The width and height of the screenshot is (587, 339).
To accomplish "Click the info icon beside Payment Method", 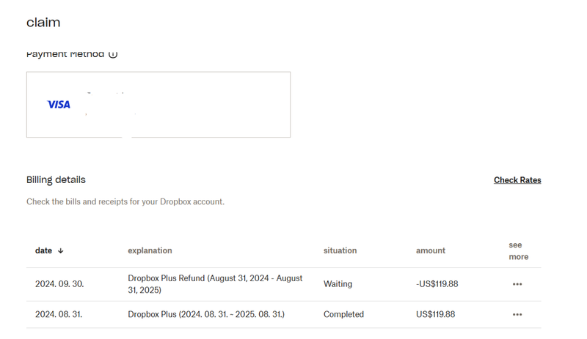I will pos(113,54).
